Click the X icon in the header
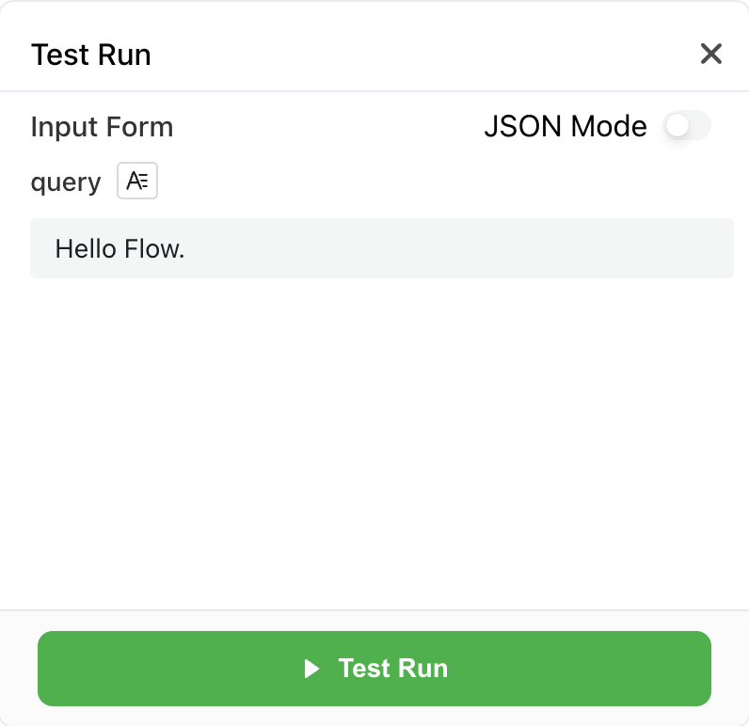Image resolution: width=749 pixels, height=726 pixels. pos(711,54)
